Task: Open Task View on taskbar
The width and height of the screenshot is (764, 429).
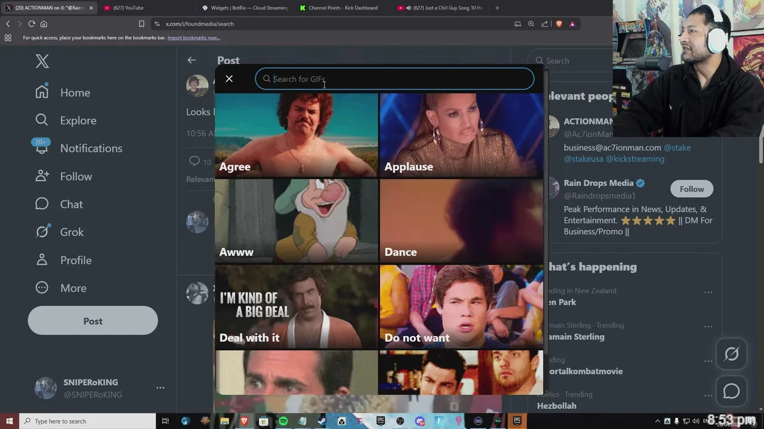Action: 165,421
